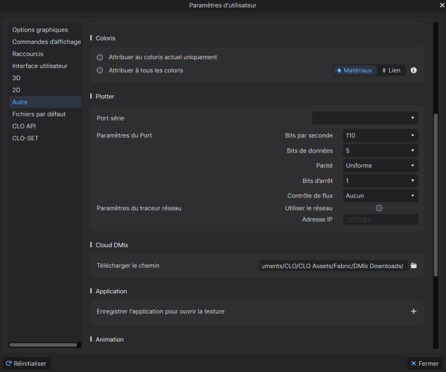Select the 3D settings category
The height and width of the screenshot is (372, 446).
pyautogui.click(x=45, y=78)
